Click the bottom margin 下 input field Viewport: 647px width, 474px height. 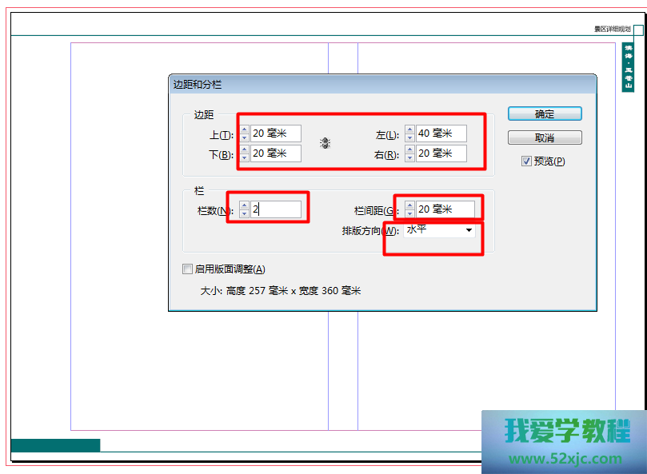[276, 153]
